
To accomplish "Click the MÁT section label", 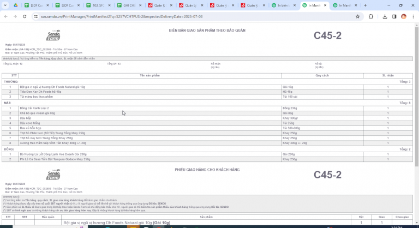I will [8, 103].
